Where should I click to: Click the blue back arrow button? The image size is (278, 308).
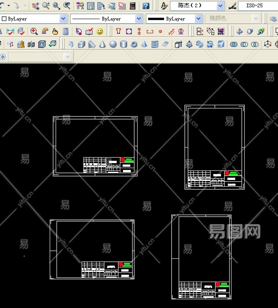3,57
